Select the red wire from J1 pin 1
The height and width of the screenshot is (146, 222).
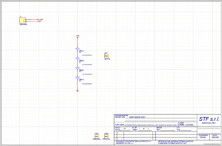(x=35, y=19)
